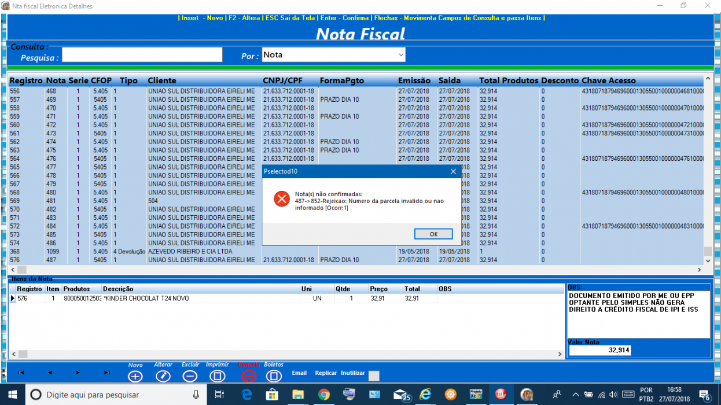Open Mail app with 25 badge
721x405 pixels.
[x=401, y=394]
